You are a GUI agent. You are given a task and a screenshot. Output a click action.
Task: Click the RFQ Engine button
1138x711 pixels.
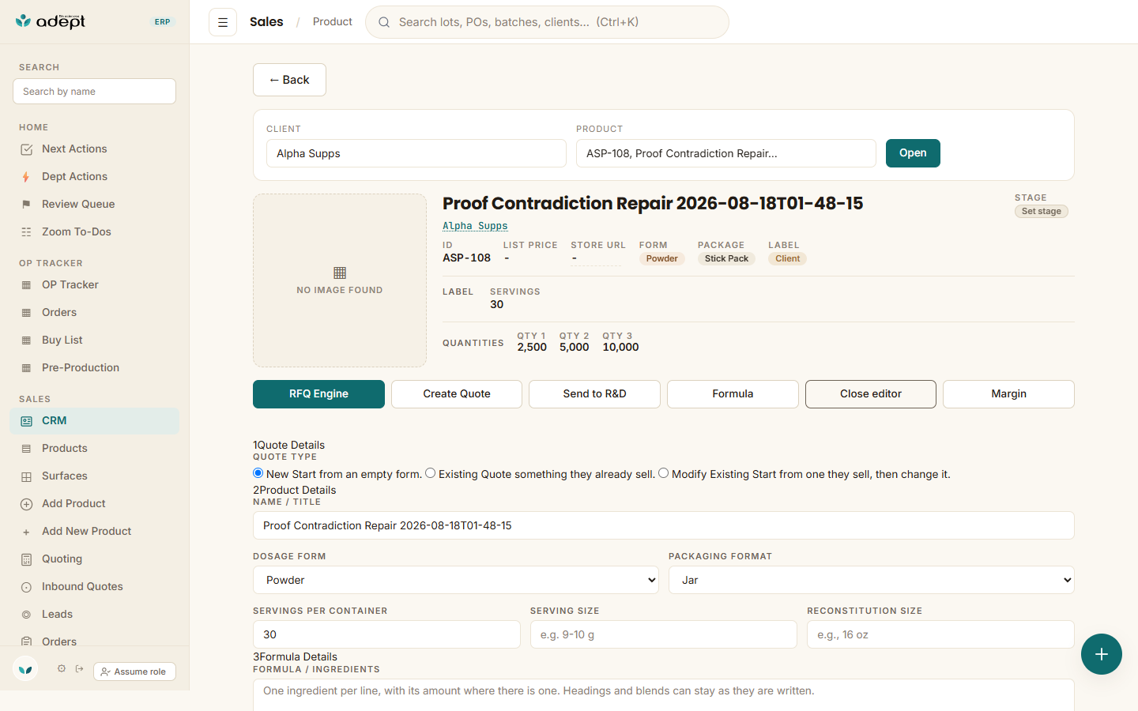tap(318, 394)
